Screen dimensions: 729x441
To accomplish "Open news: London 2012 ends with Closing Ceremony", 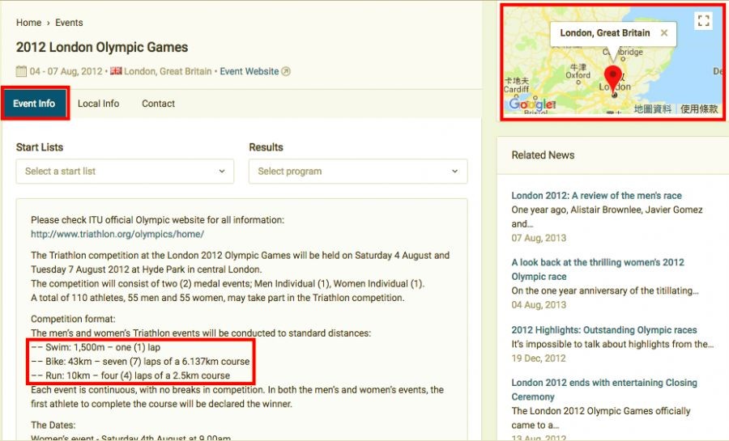I will click(604, 389).
